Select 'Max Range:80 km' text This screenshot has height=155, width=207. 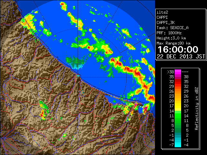pos(173,43)
